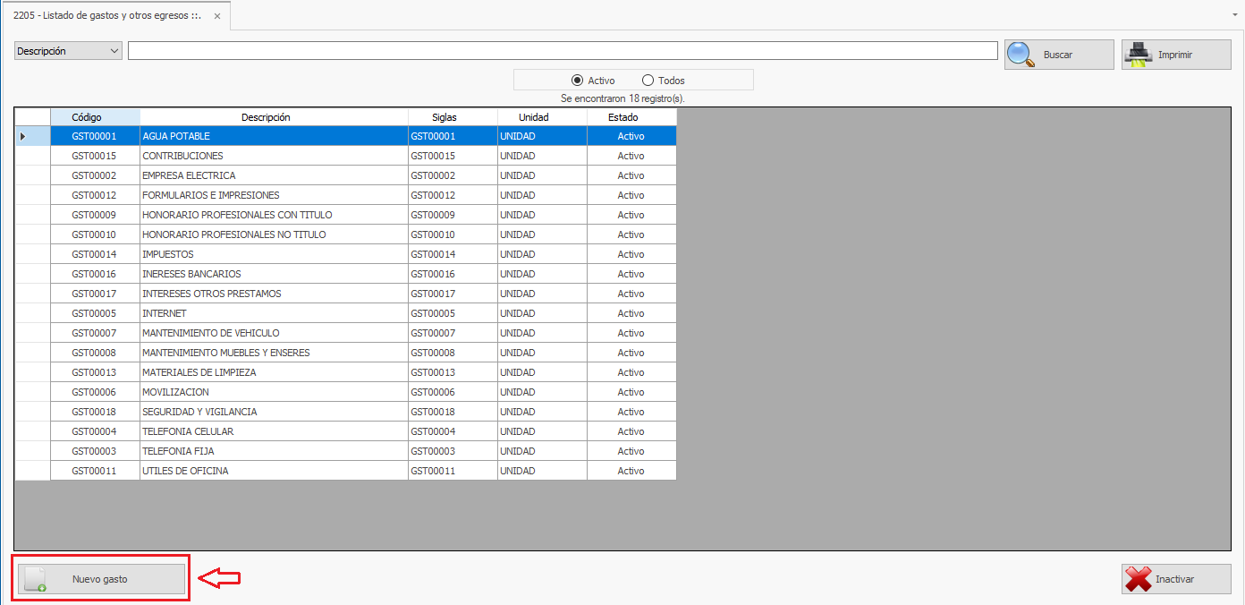Switch to the 2205 Listado de gastos tab
The height and width of the screenshot is (605, 1245).
click(107, 16)
